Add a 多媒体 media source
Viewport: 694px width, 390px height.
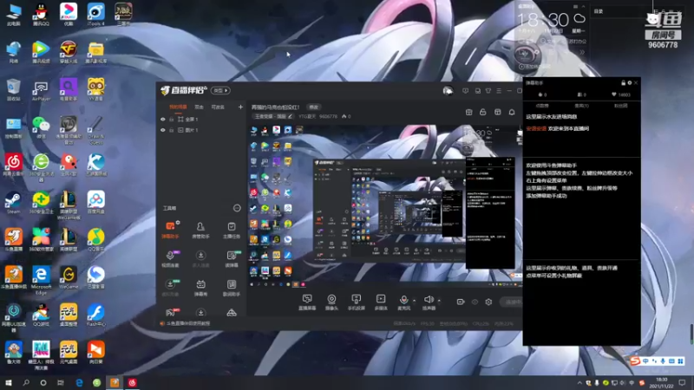pos(381,302)
